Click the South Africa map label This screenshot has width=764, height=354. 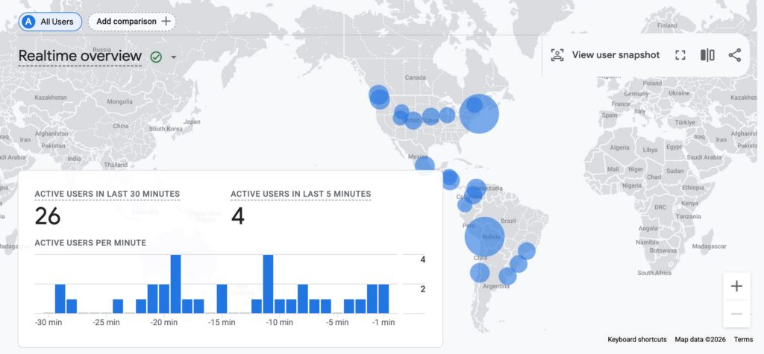tap(654, 273)
